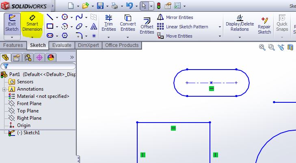Switch to the DimXpert tab
Viewport: 296px width, 163px height.
click(x=89, y=45)
